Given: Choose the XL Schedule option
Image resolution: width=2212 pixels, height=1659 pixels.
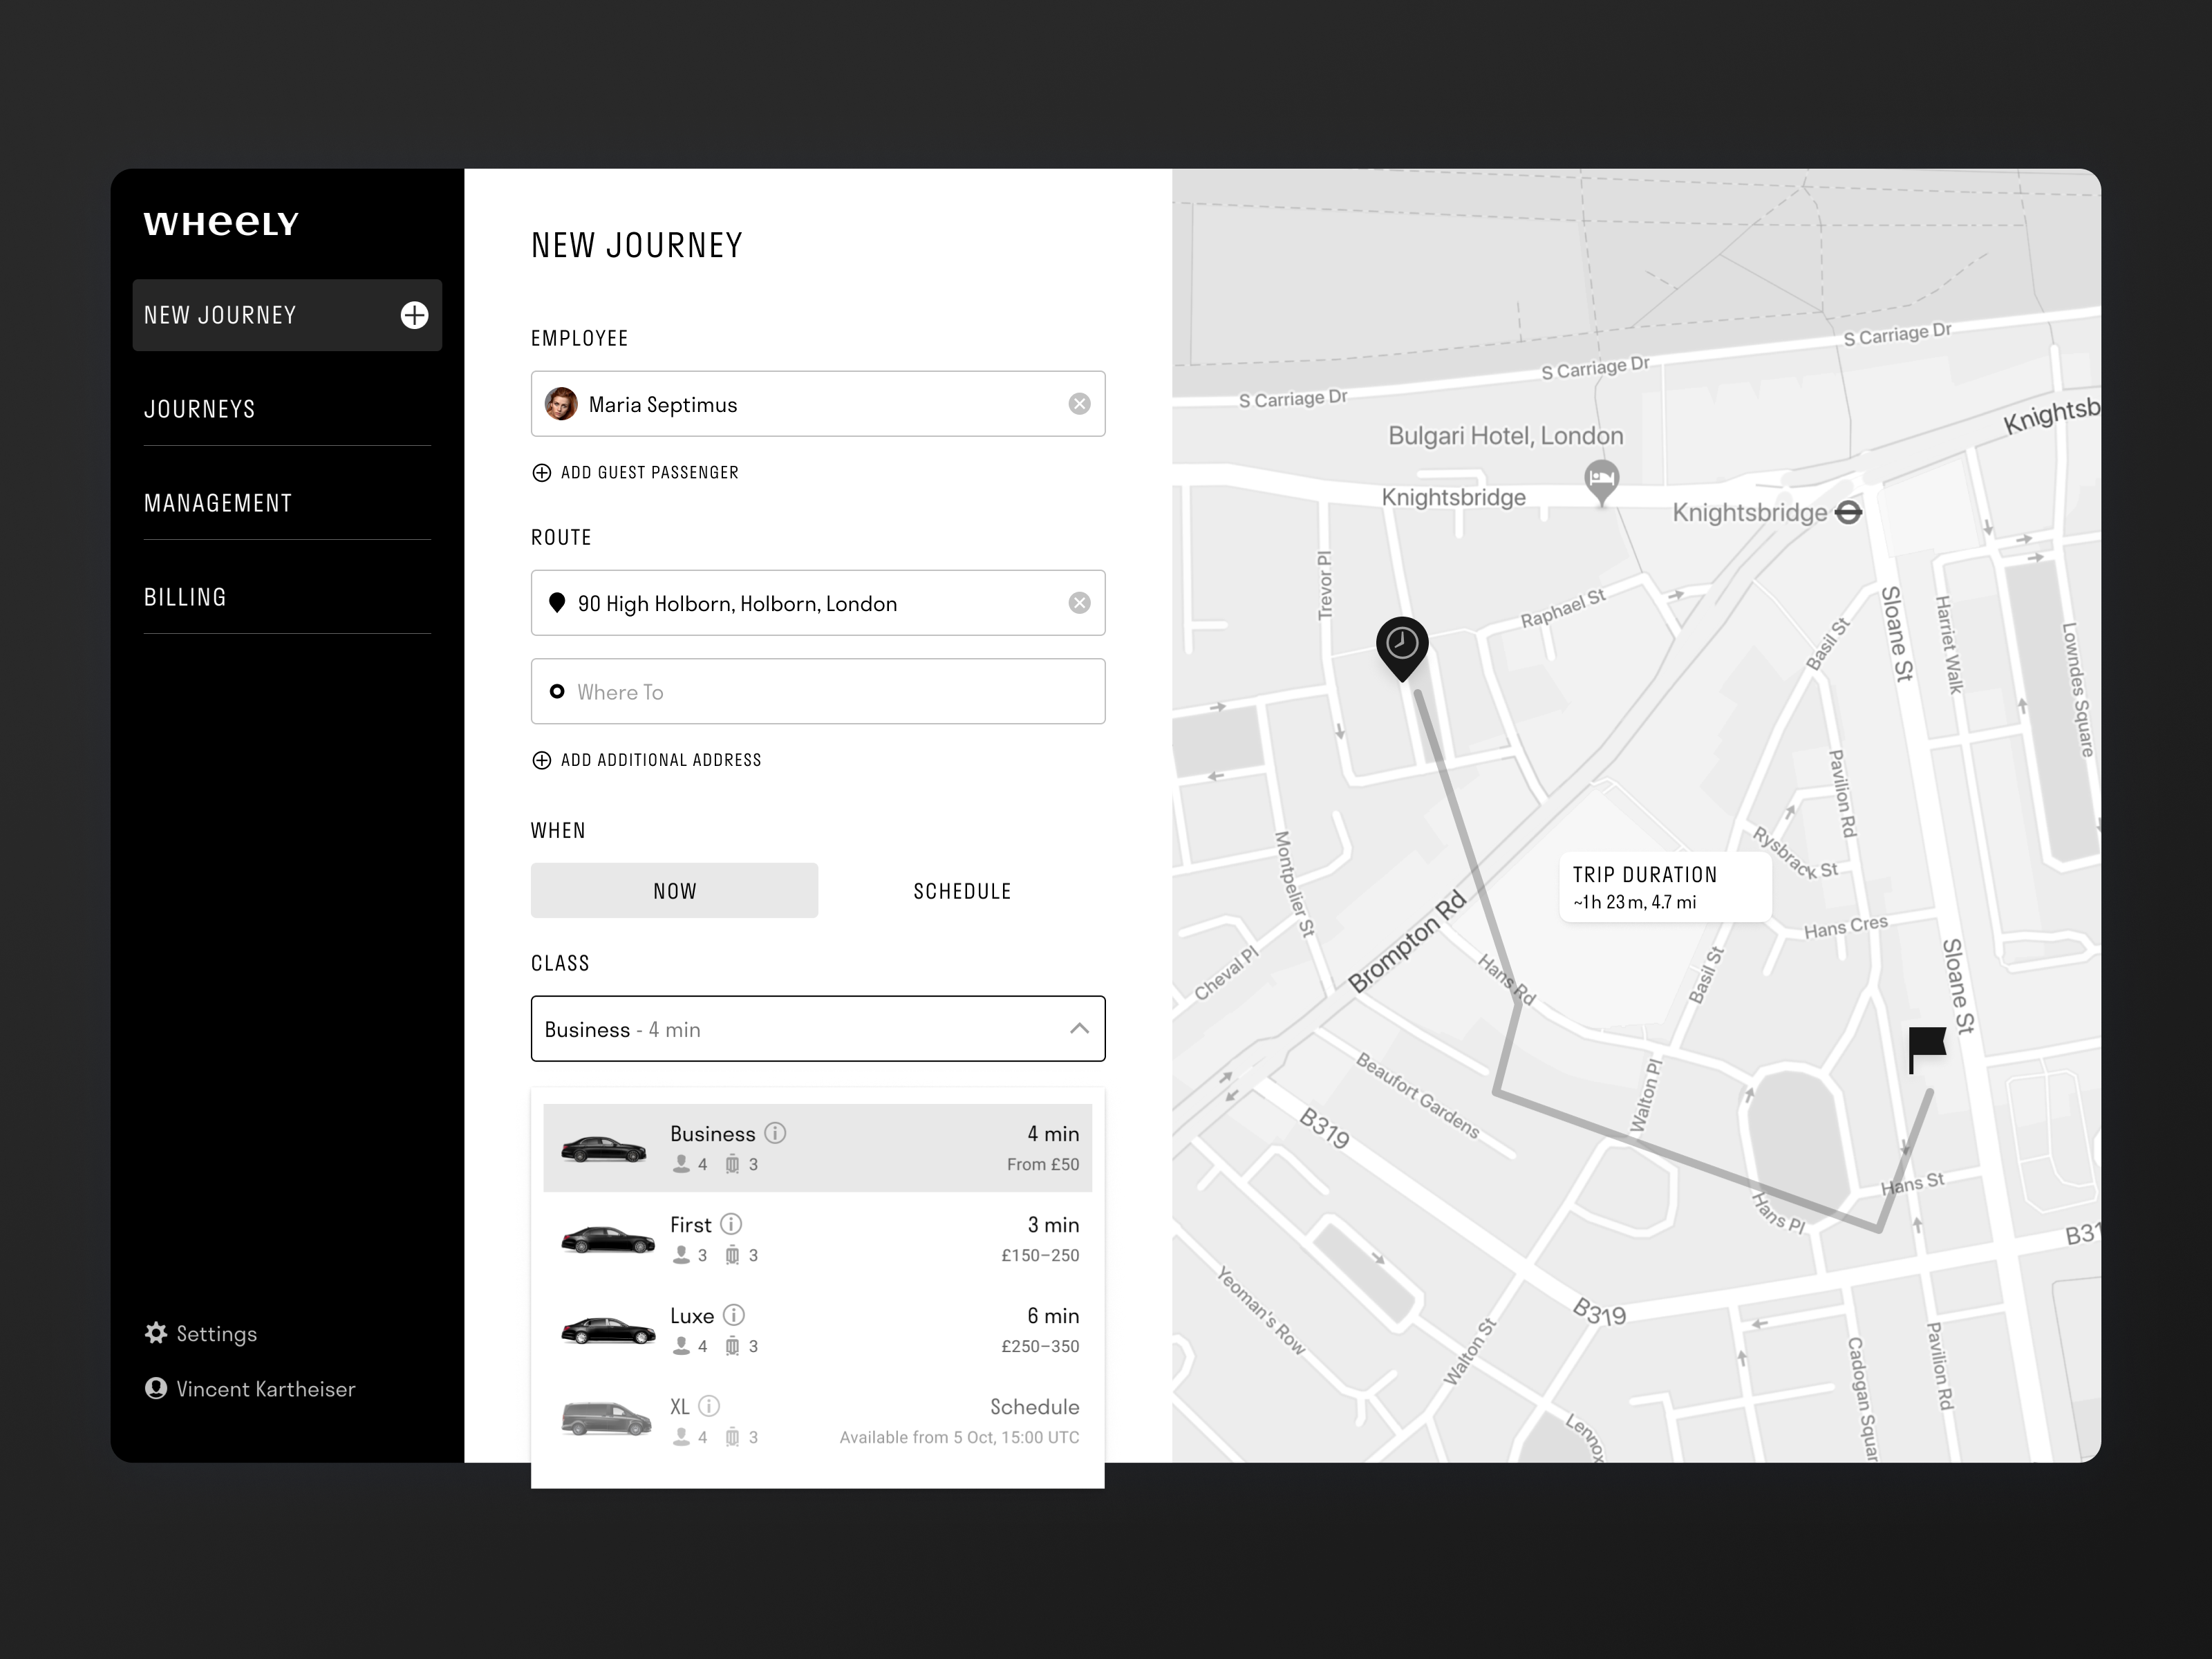Looking at the screenshot, I should 818,1421.
